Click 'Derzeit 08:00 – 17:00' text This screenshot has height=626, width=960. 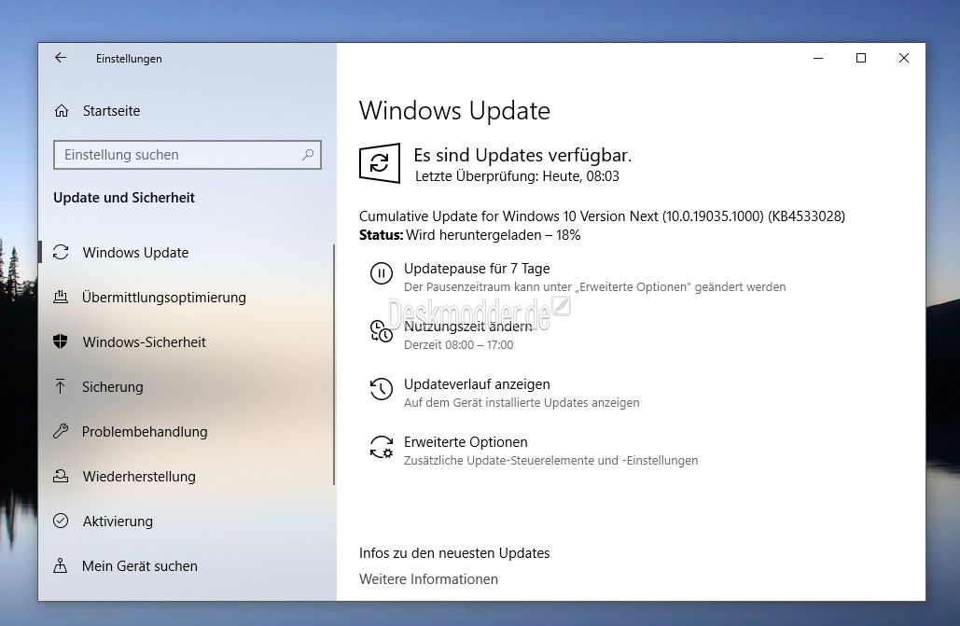(x=459, y=345)
